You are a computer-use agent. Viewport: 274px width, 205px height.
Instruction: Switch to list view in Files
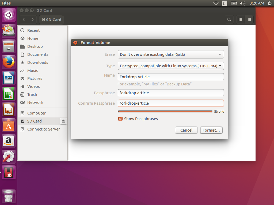240,19
